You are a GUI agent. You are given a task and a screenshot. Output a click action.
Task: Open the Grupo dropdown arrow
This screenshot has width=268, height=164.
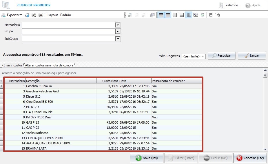(x=118, y=31)
